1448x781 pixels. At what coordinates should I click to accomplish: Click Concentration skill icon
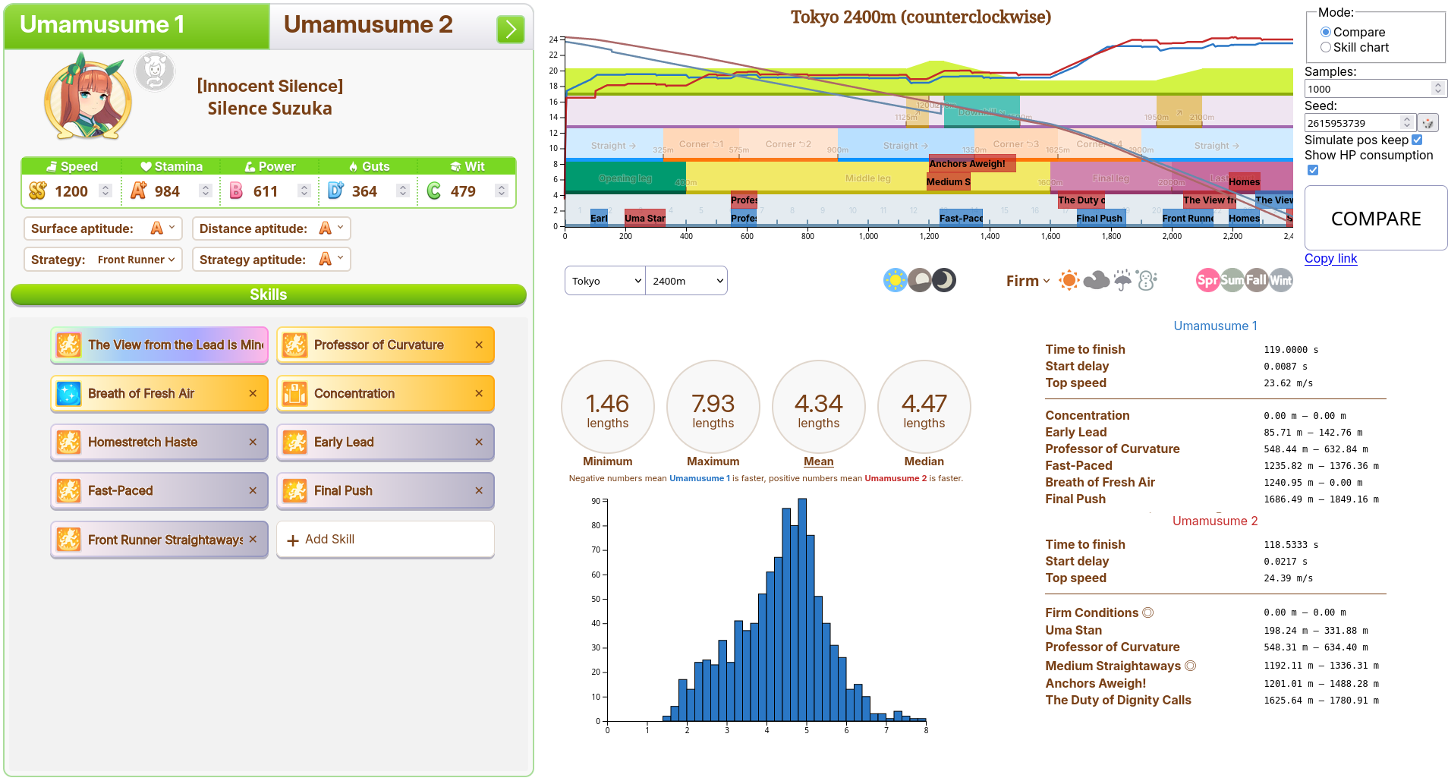[294, 393]
